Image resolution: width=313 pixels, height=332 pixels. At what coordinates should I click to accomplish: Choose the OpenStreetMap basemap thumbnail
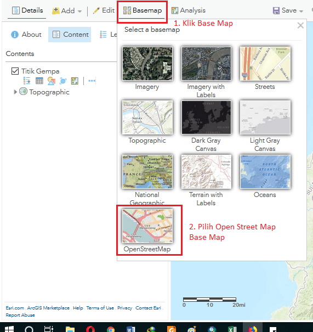click(x=147, y=226)
